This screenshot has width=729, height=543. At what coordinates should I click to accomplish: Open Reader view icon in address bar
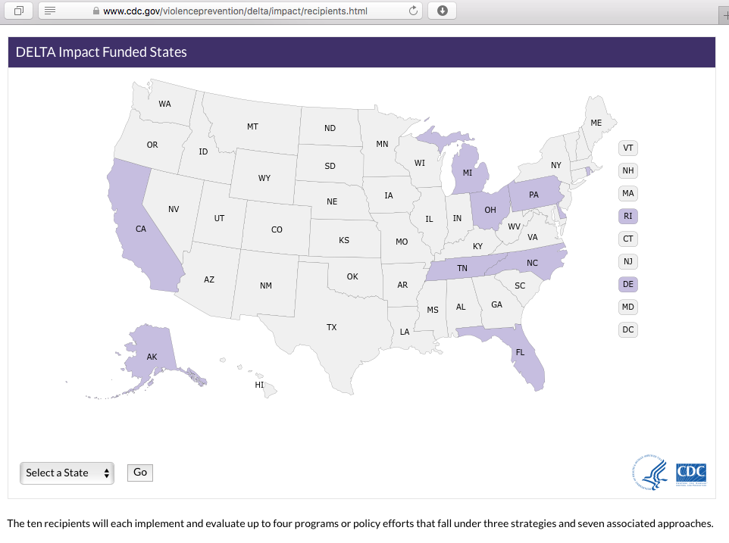51,11
